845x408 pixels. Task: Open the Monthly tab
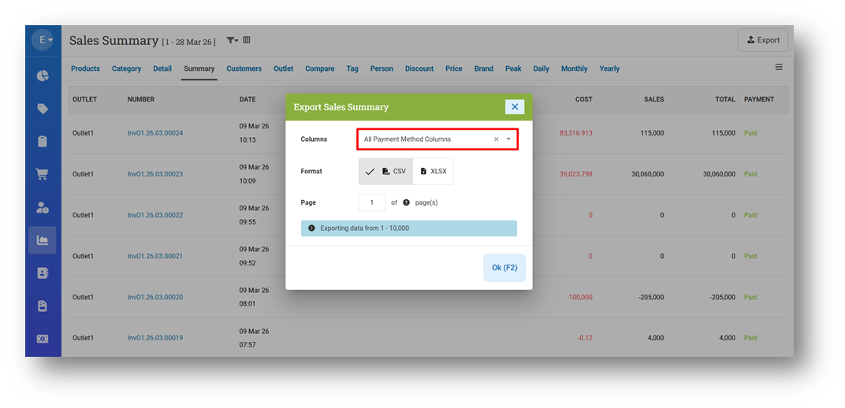[575, 69]
